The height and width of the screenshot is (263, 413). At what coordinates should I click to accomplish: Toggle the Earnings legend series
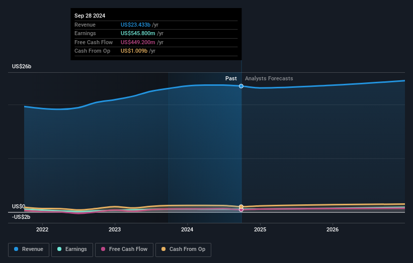[x=72, y=249]
